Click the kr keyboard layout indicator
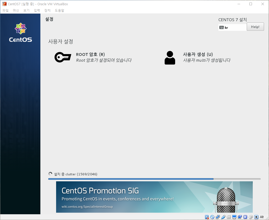Image resolution: width=269 pixels, height=220 pixels. coord(233,27)
